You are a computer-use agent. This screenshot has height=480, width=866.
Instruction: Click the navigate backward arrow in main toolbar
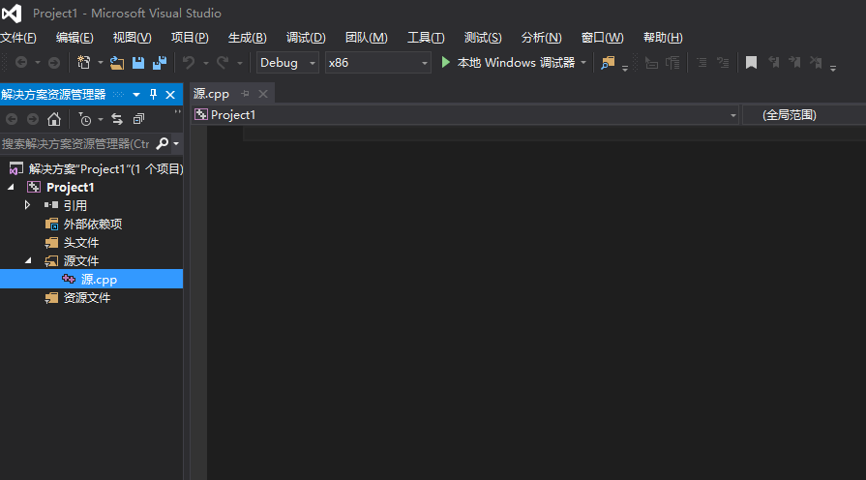pyautogui.click(x=21, y=62)
